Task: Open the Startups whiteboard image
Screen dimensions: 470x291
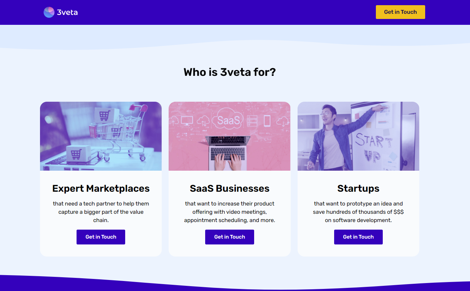Action: click(358, 136)
